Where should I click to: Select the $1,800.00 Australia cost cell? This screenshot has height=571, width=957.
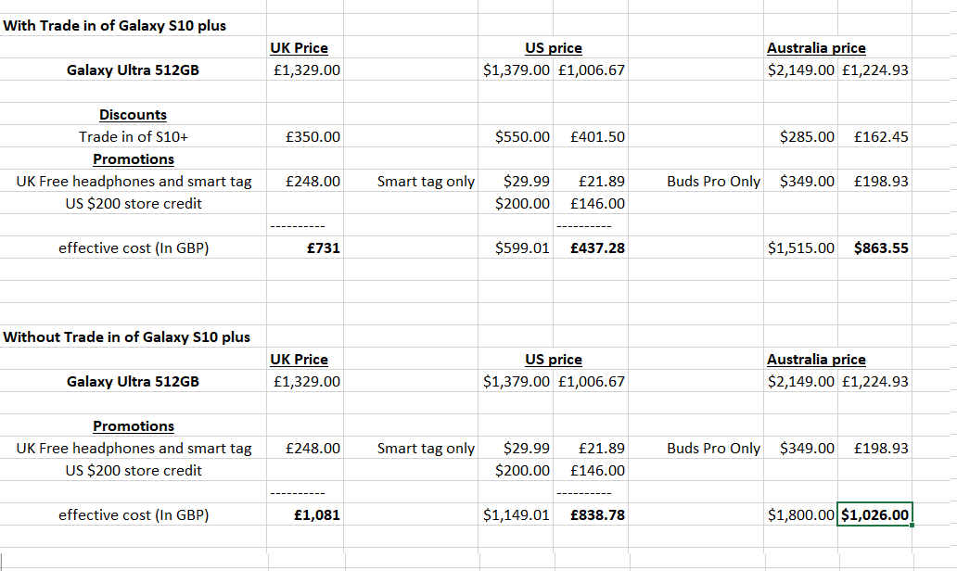click(x=801, y=514)
